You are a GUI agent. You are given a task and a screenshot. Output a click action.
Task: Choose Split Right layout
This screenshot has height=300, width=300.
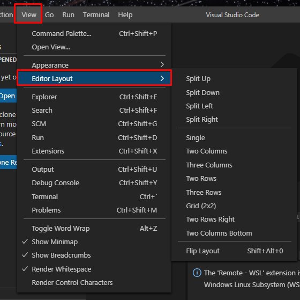[x=235, y=120]
